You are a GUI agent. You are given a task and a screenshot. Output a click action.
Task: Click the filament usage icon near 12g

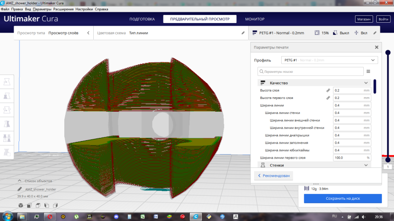coord(307,188)
